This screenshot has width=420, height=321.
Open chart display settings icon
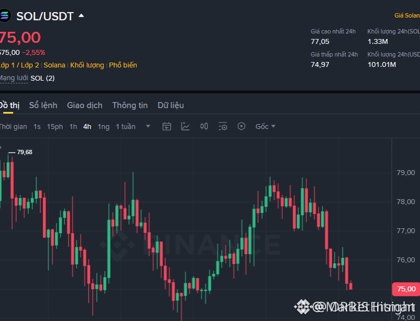pyautogui.click(x=223, y=126)
